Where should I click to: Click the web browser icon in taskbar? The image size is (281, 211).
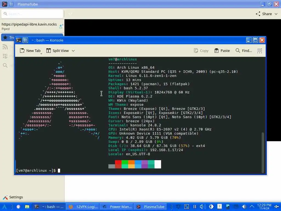[x=18, y=207]
